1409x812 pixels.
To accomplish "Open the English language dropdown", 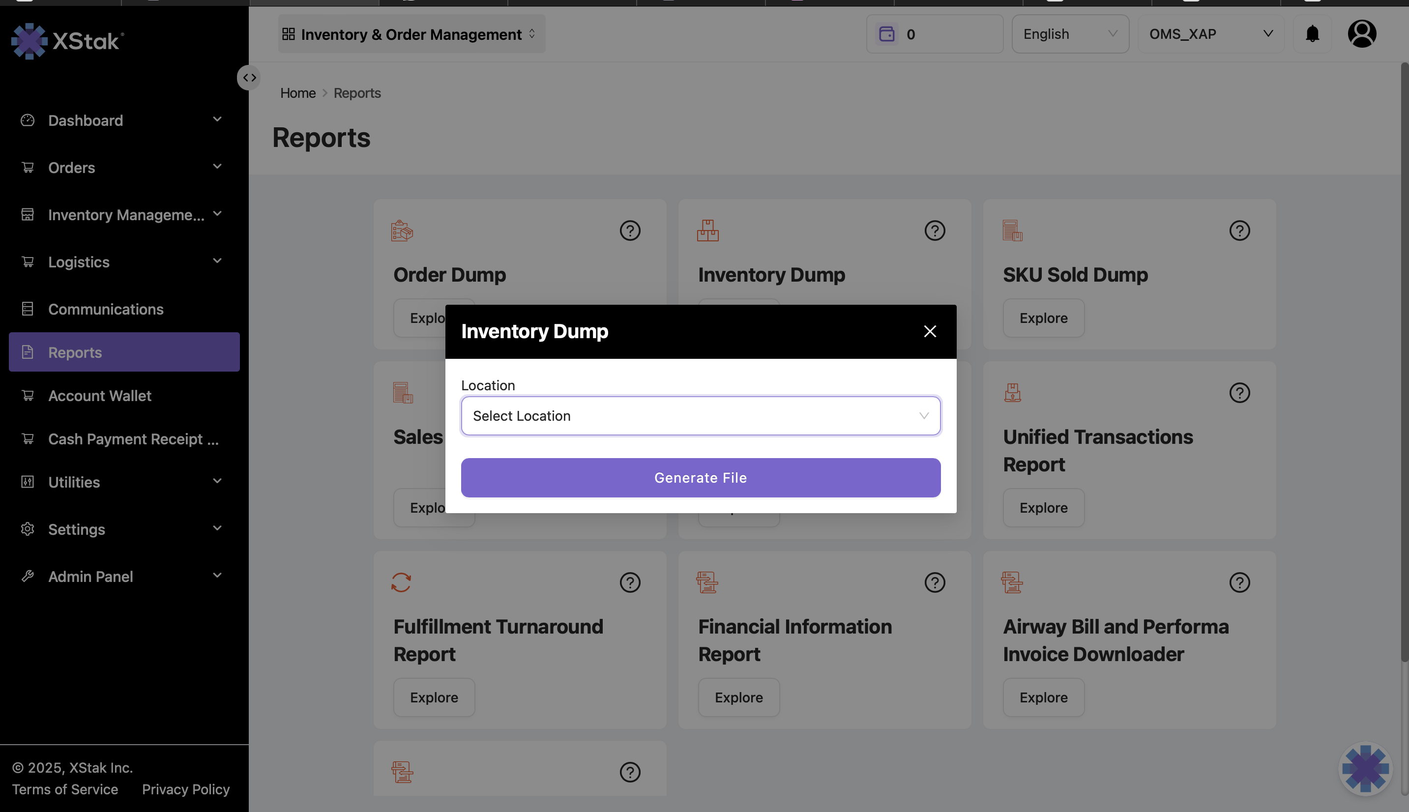I will pyautogui.click(x=1070, y=34).
